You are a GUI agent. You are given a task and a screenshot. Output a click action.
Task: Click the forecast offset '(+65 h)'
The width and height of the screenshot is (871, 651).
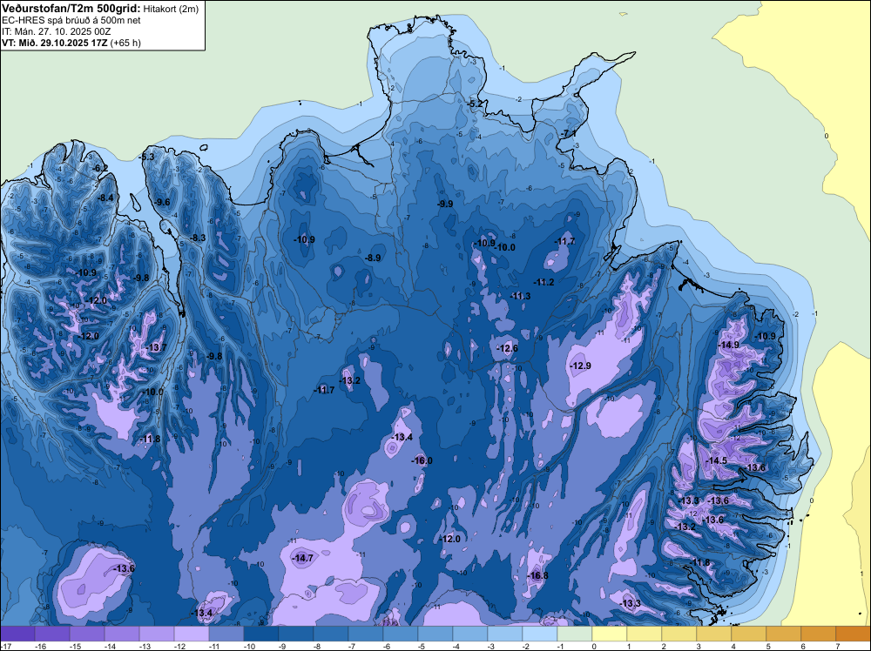click(125, 43)
